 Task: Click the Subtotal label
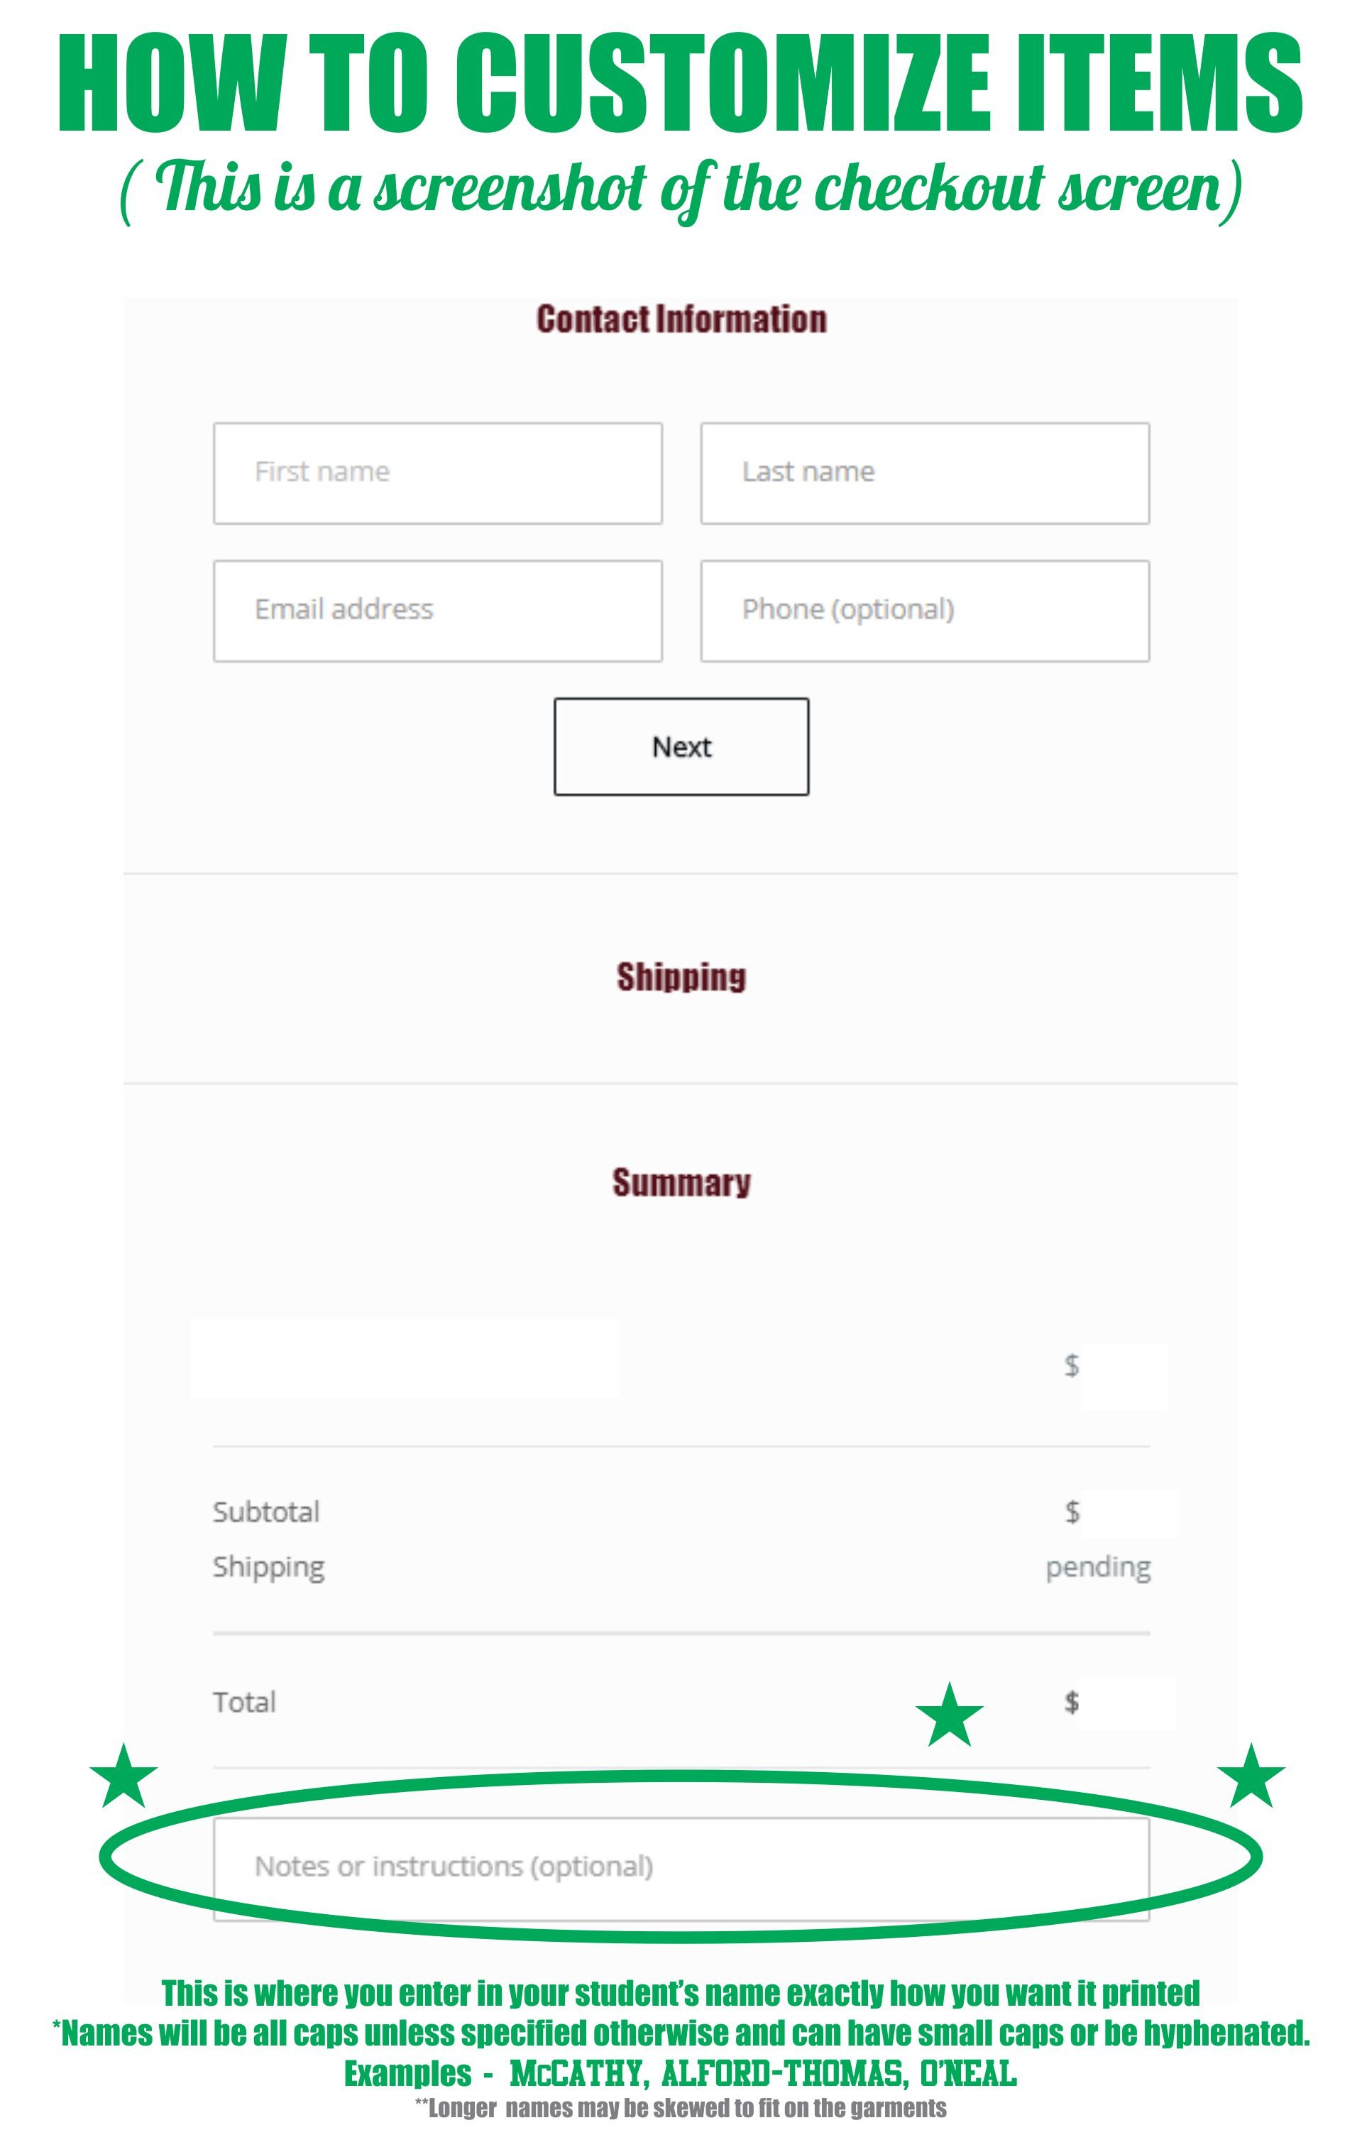pyautogui.click(x=266, y=1512)
